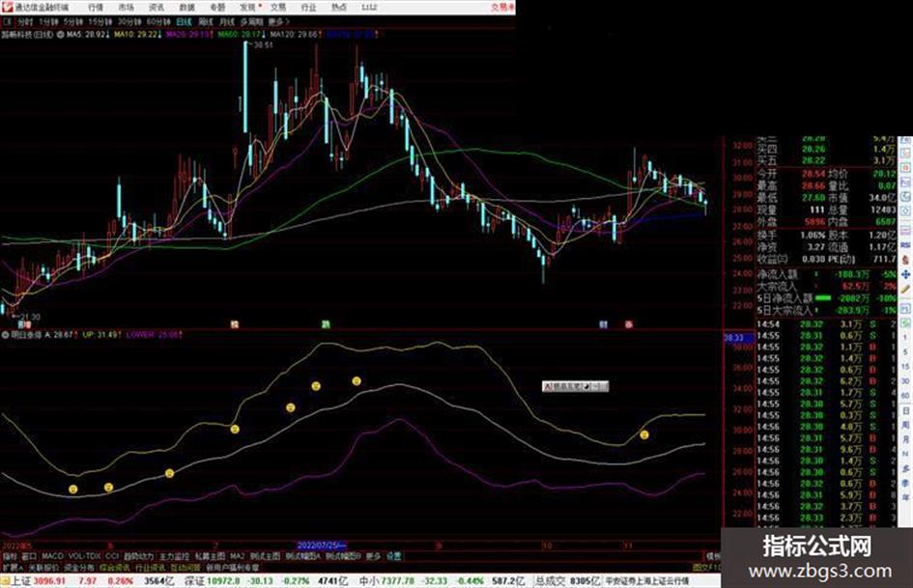Click the 通达信 app logo icon
913x588 pixels.
tap(7, 7)
